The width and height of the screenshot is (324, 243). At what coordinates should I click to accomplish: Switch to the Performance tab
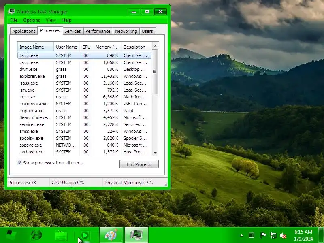coord(98,31)
